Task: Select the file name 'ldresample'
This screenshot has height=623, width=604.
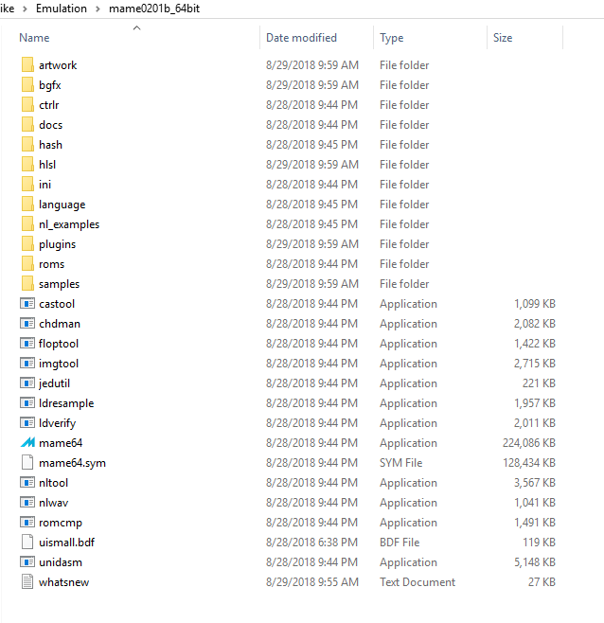Action: [66, 403]
